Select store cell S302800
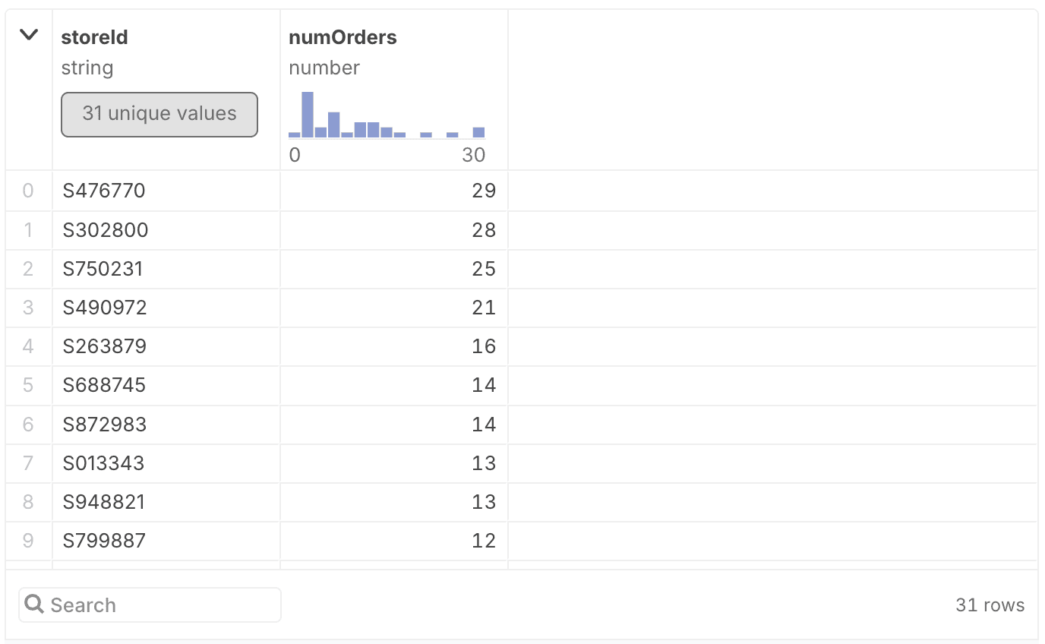The height and width of the screenshot is (644, 1045). pos(106,230)
